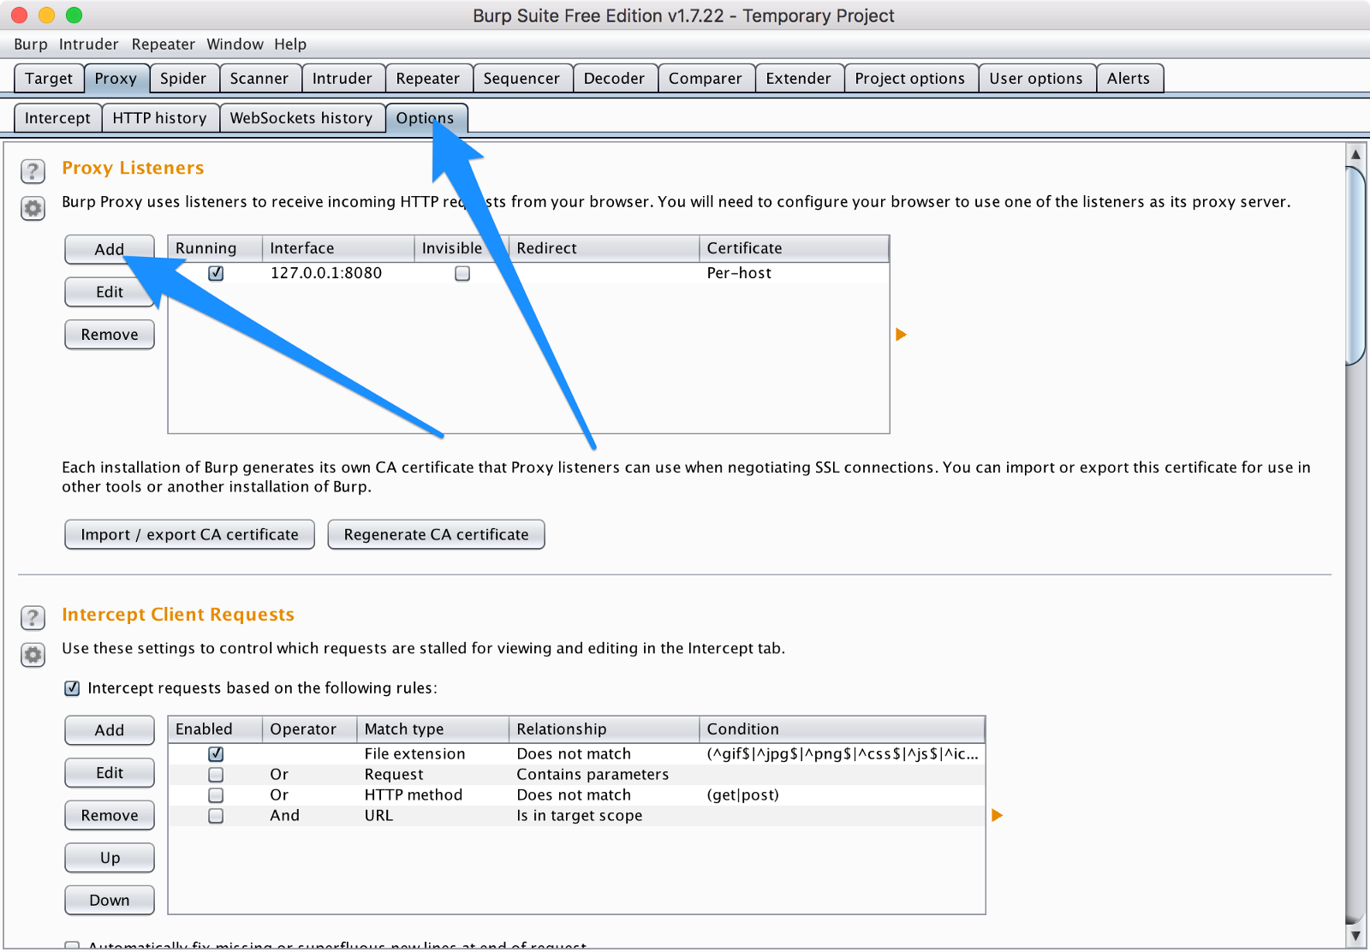Image resolution: width=1370 pixels, height=952 pixels.
Task: Click the scrollbar up arrow
Action: (x=1355, y=154)
